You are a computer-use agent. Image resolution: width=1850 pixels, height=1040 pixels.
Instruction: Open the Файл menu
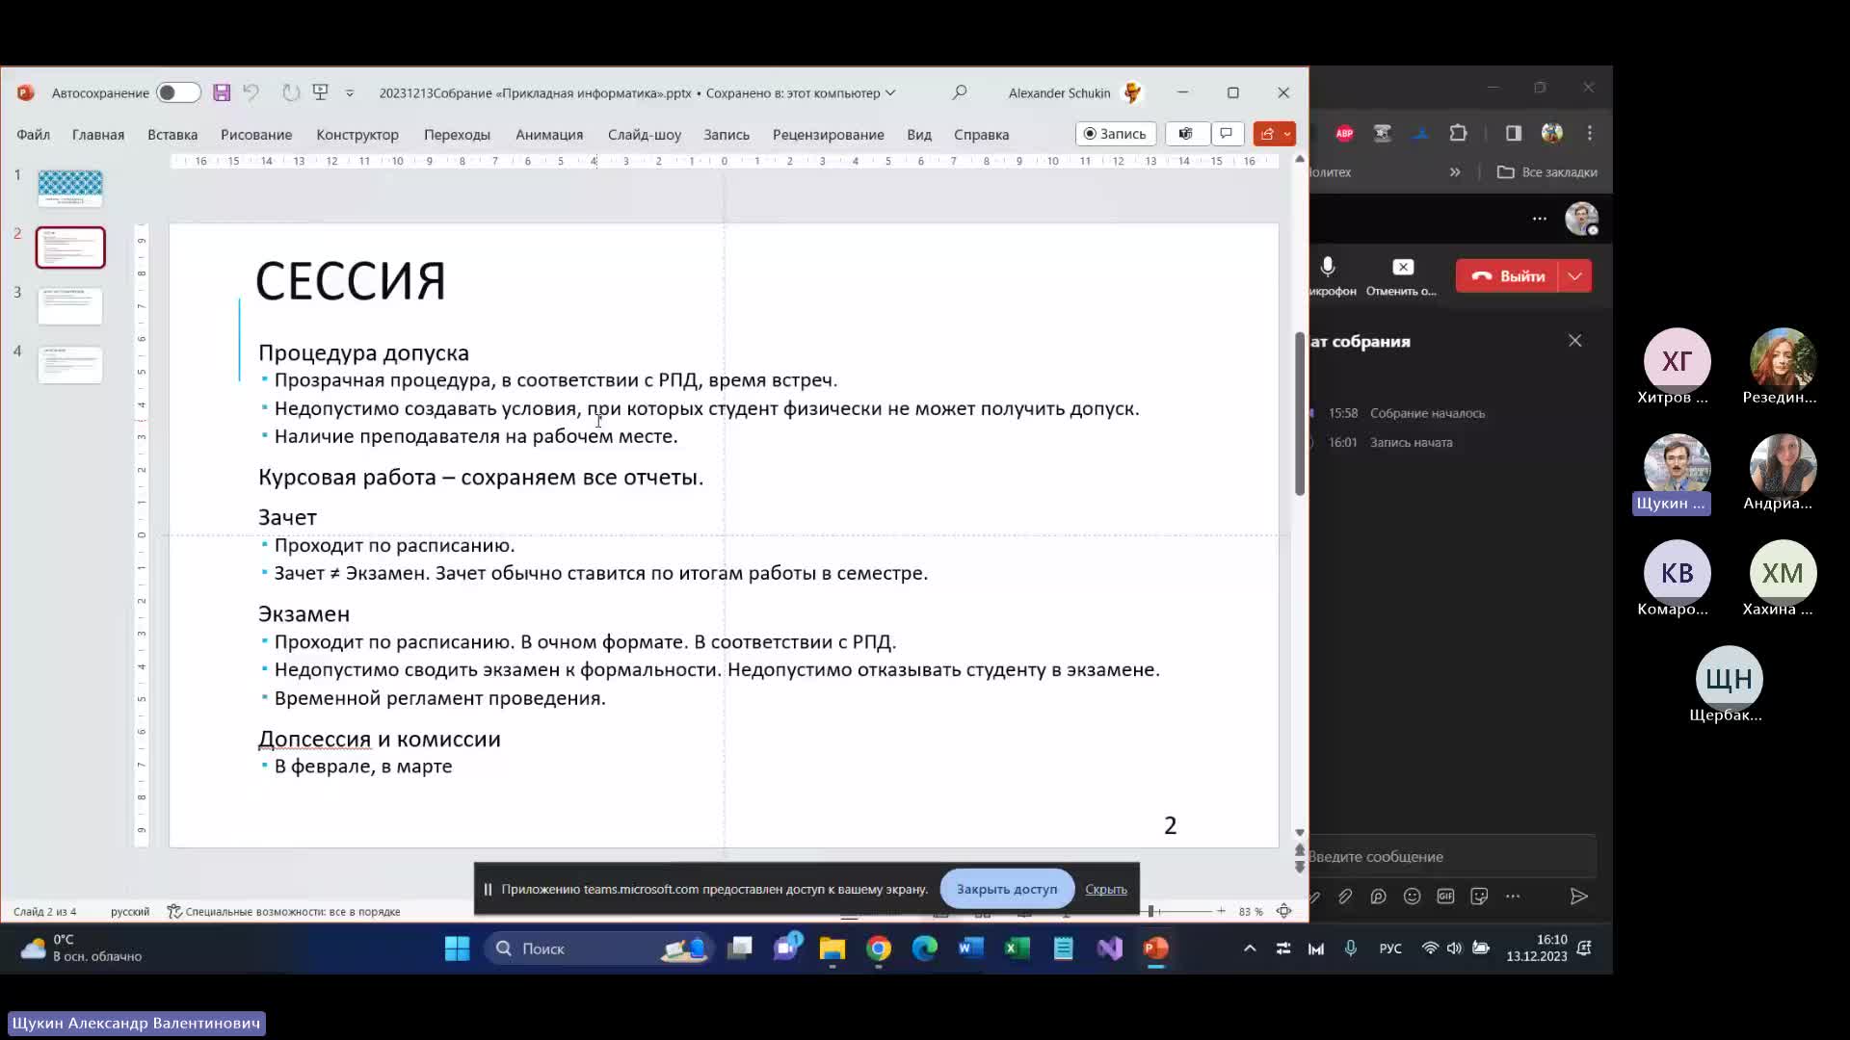pos(33,135)
